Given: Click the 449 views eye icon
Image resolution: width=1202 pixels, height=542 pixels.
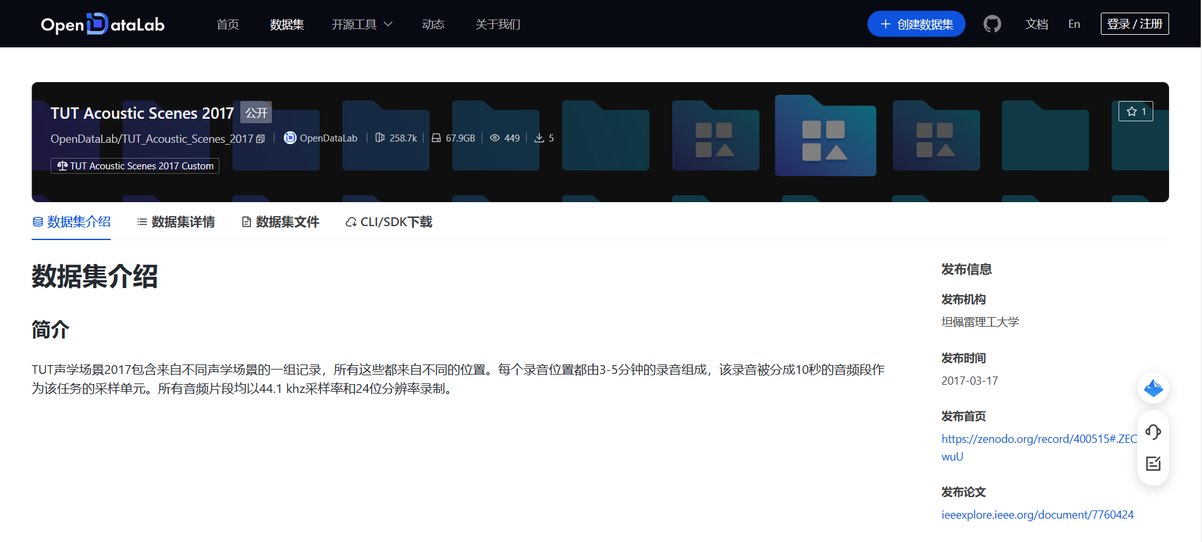Looking at the screenshot, I should [x=495, y=138].
